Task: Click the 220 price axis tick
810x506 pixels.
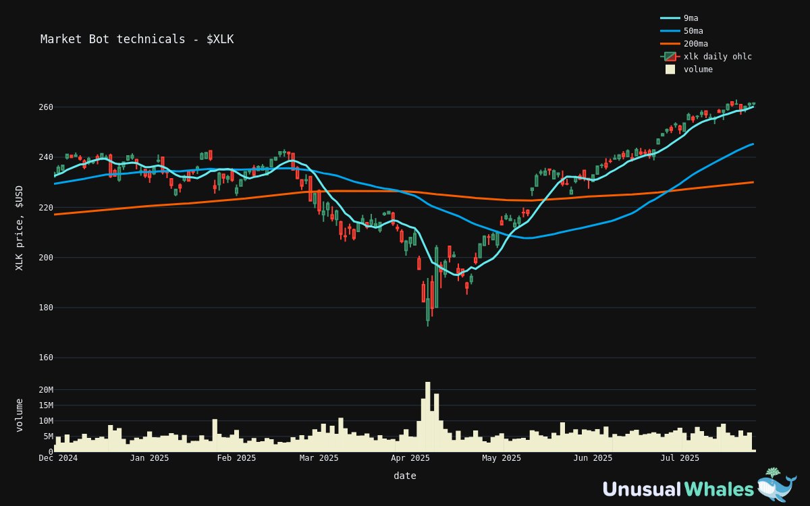Action: tap(45, 207)
